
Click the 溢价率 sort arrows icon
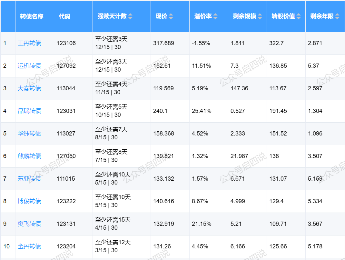[215, 16]
